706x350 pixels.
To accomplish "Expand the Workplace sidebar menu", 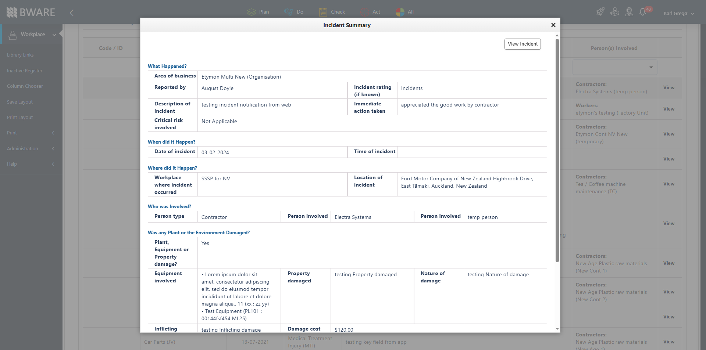I will [x=54, y=35].
